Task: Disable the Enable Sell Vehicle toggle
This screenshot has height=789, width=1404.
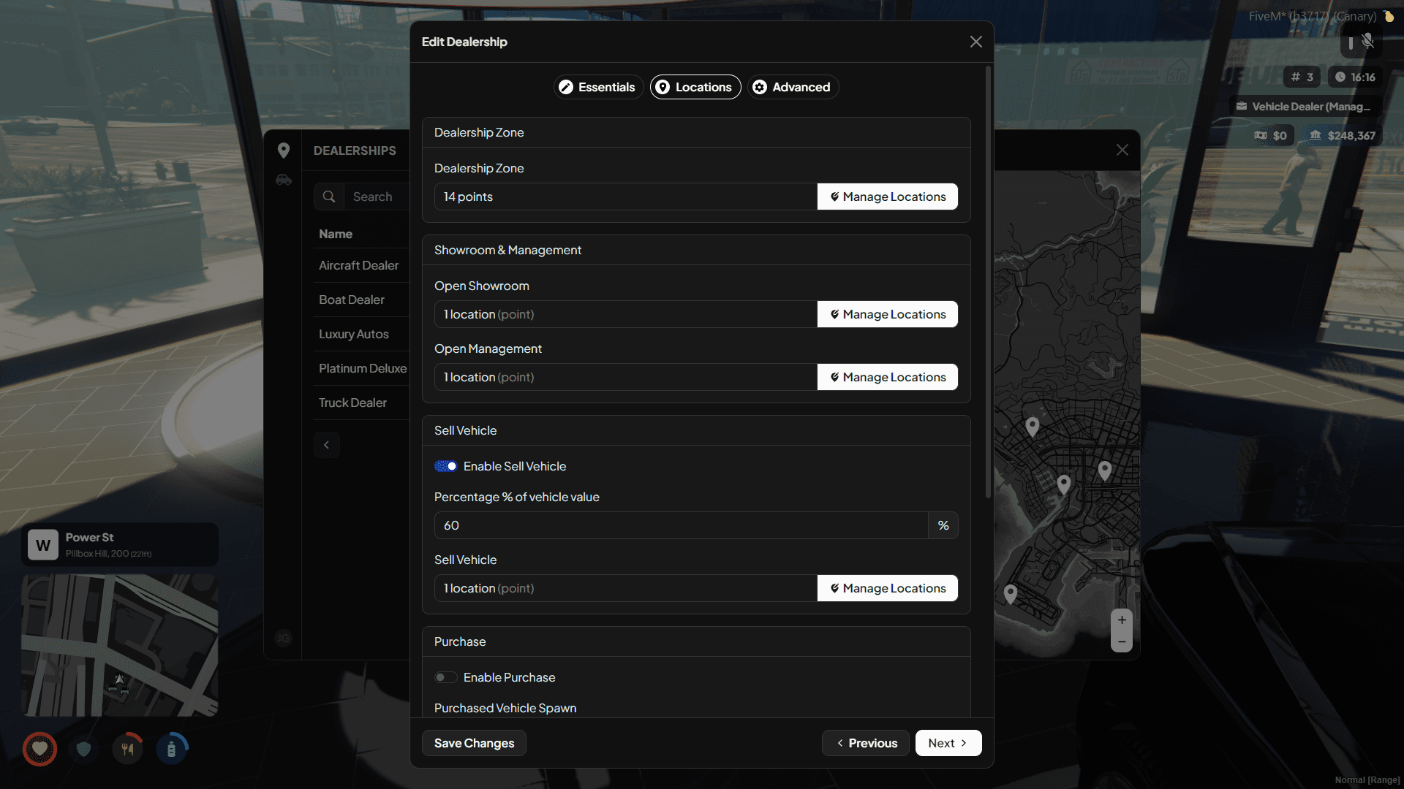Action: tap(446, 466)
